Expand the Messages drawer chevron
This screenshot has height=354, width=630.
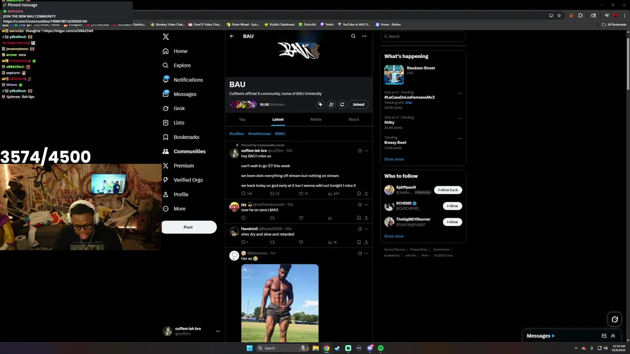[613, 336]
